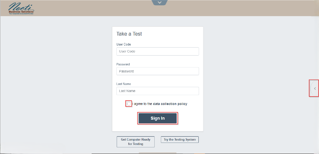Click into the Password field

(x=157, y=71)
